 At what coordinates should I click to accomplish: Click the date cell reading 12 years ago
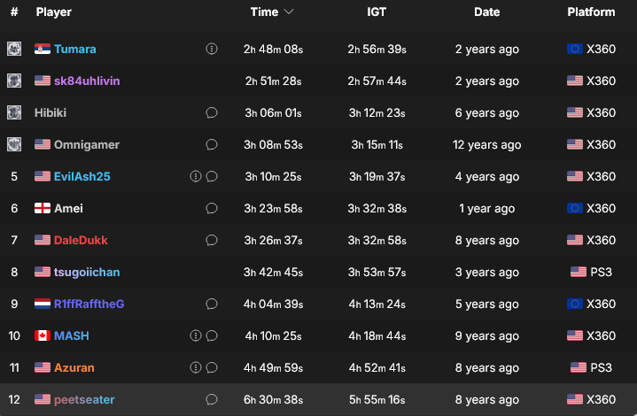click(x=486, y=144)
